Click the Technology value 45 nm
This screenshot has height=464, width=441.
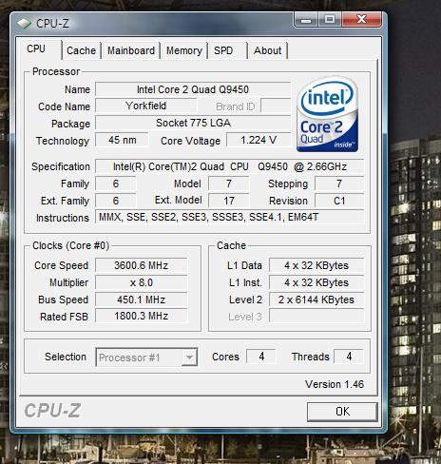pos(122,140)
